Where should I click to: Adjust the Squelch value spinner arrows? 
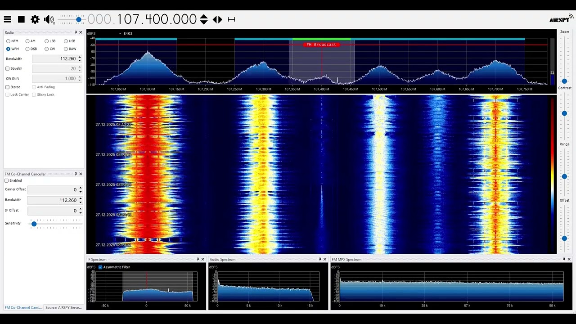tap(80, 68)
